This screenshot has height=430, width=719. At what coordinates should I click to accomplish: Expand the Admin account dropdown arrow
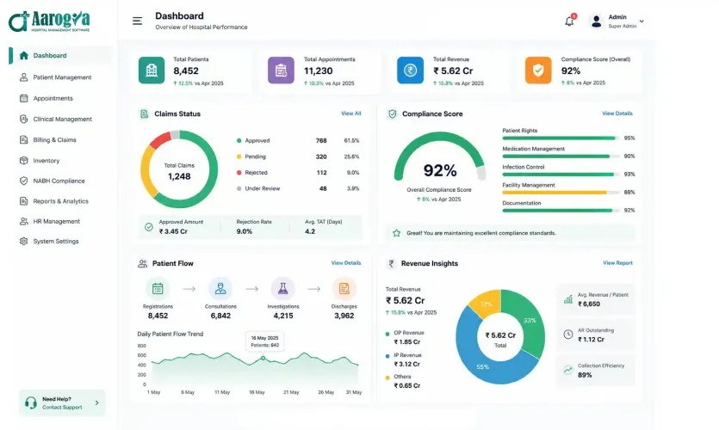(642, 21)
